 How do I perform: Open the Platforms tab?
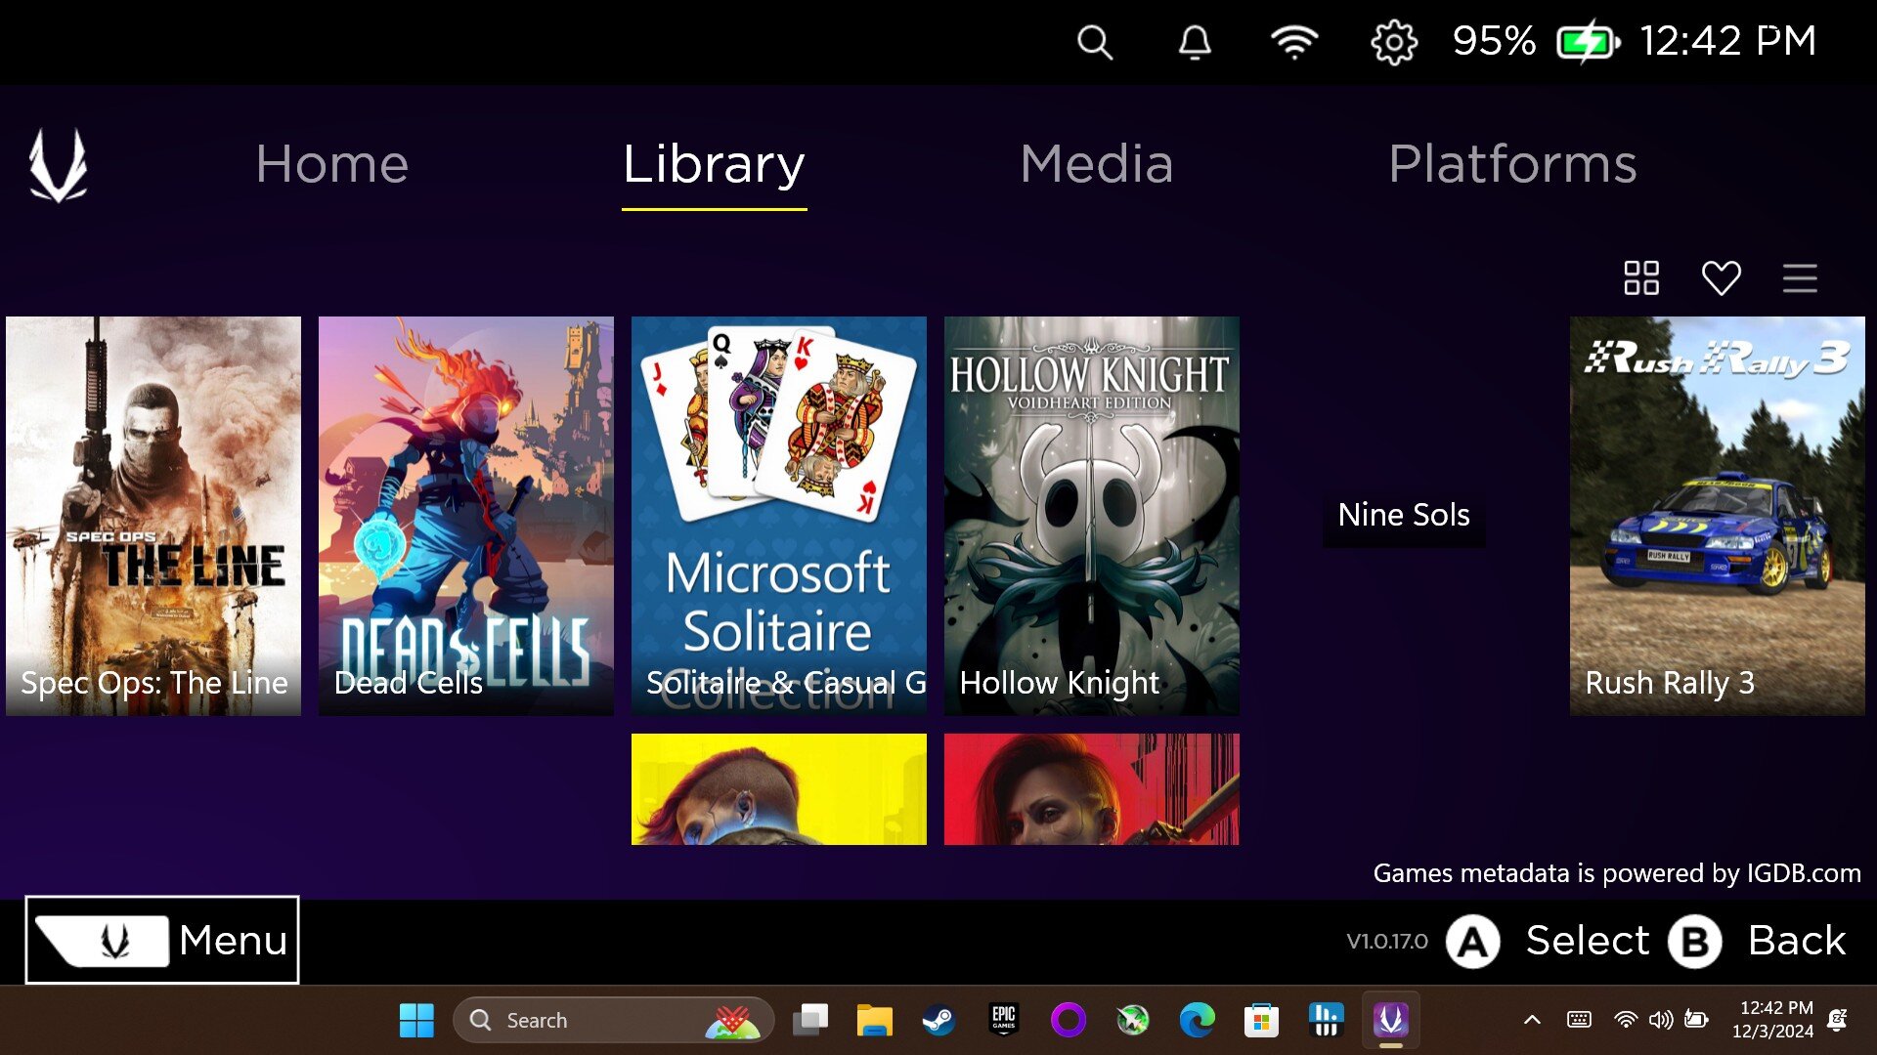coord(1512,163)
